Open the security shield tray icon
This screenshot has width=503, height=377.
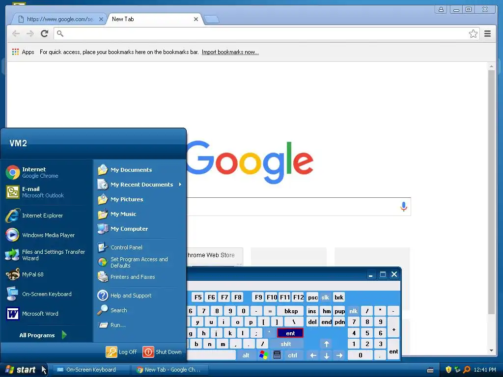coord(448,370)
